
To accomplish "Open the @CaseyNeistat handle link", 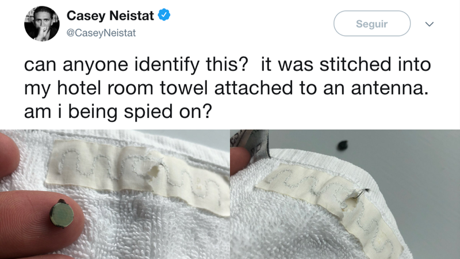I will click(x=101, y=33).
